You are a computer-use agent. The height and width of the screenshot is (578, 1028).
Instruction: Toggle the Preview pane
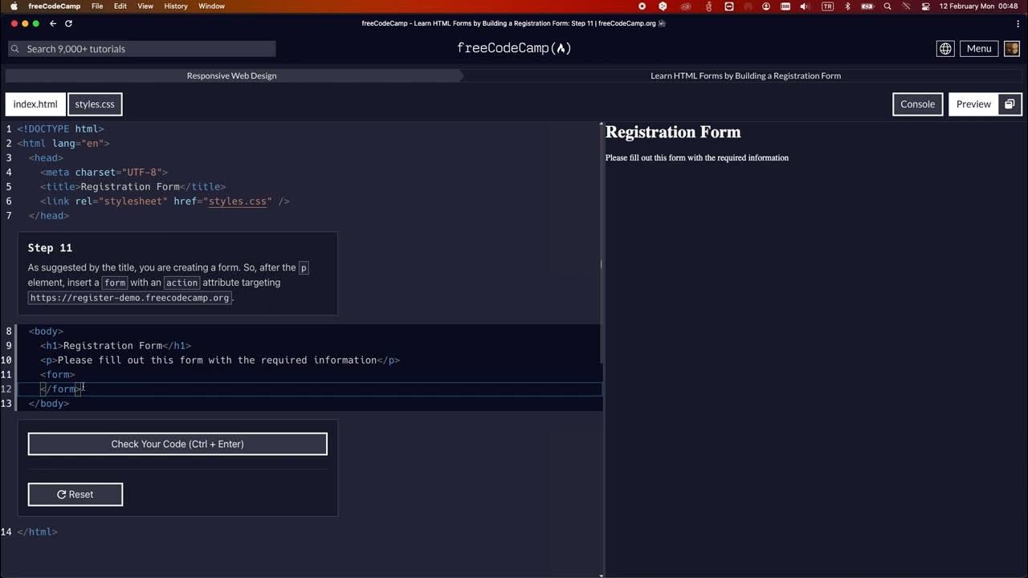[x=973, y=104]
